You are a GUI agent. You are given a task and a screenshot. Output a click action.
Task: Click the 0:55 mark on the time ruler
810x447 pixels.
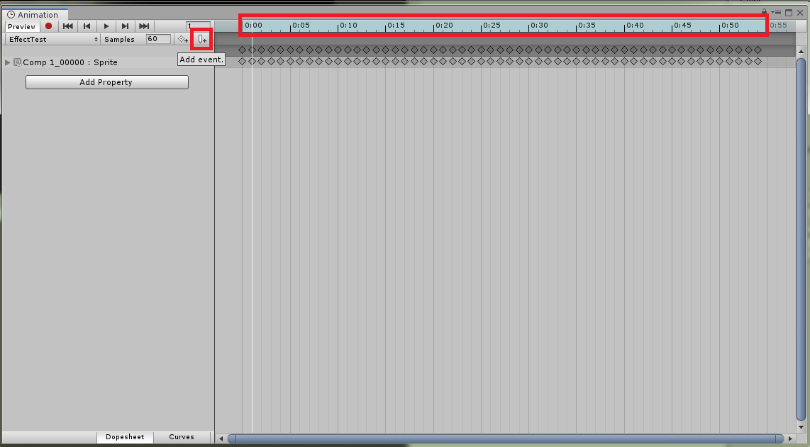pyautogui.click(x=778, y=25)
